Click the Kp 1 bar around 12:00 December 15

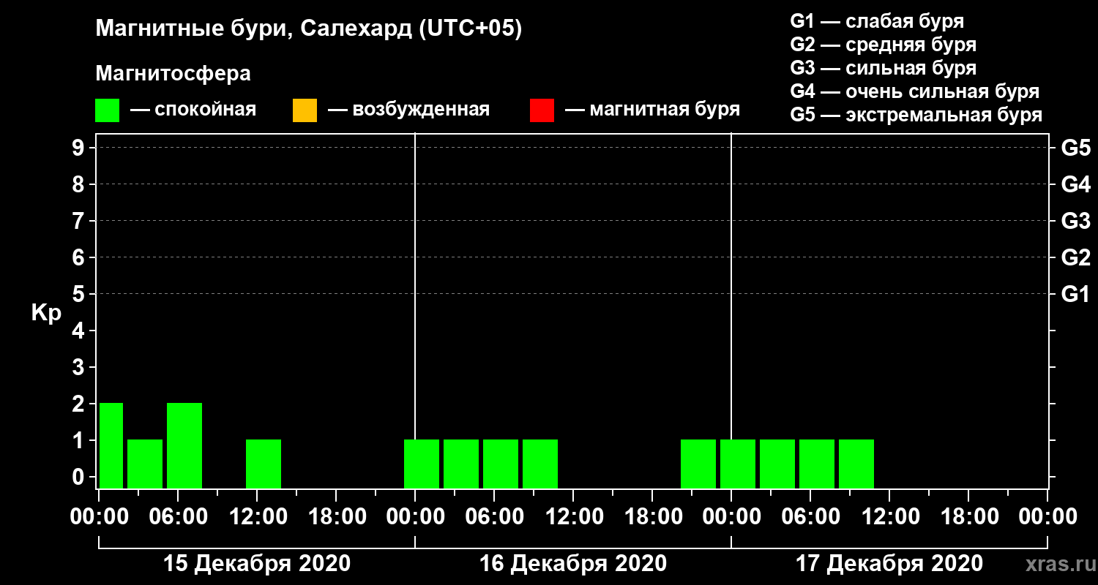(264, 464)
